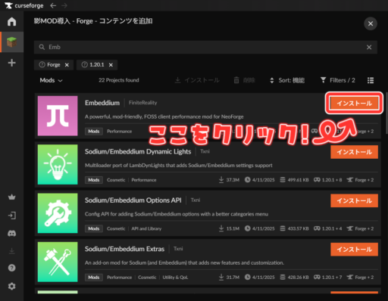388x301 pixels.
Task: Open the help question mark icon
Action: 11,268
